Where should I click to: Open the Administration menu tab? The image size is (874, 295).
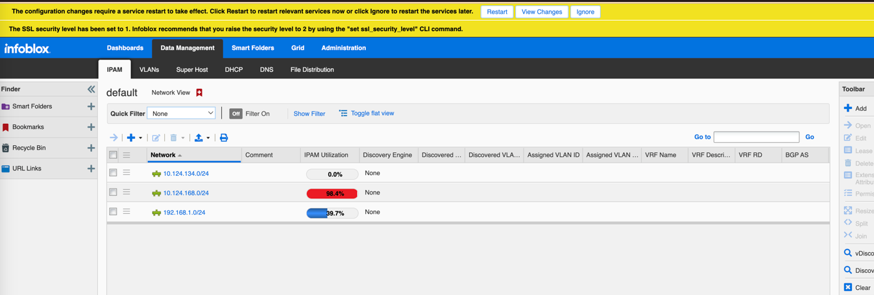tap(343, 48)
